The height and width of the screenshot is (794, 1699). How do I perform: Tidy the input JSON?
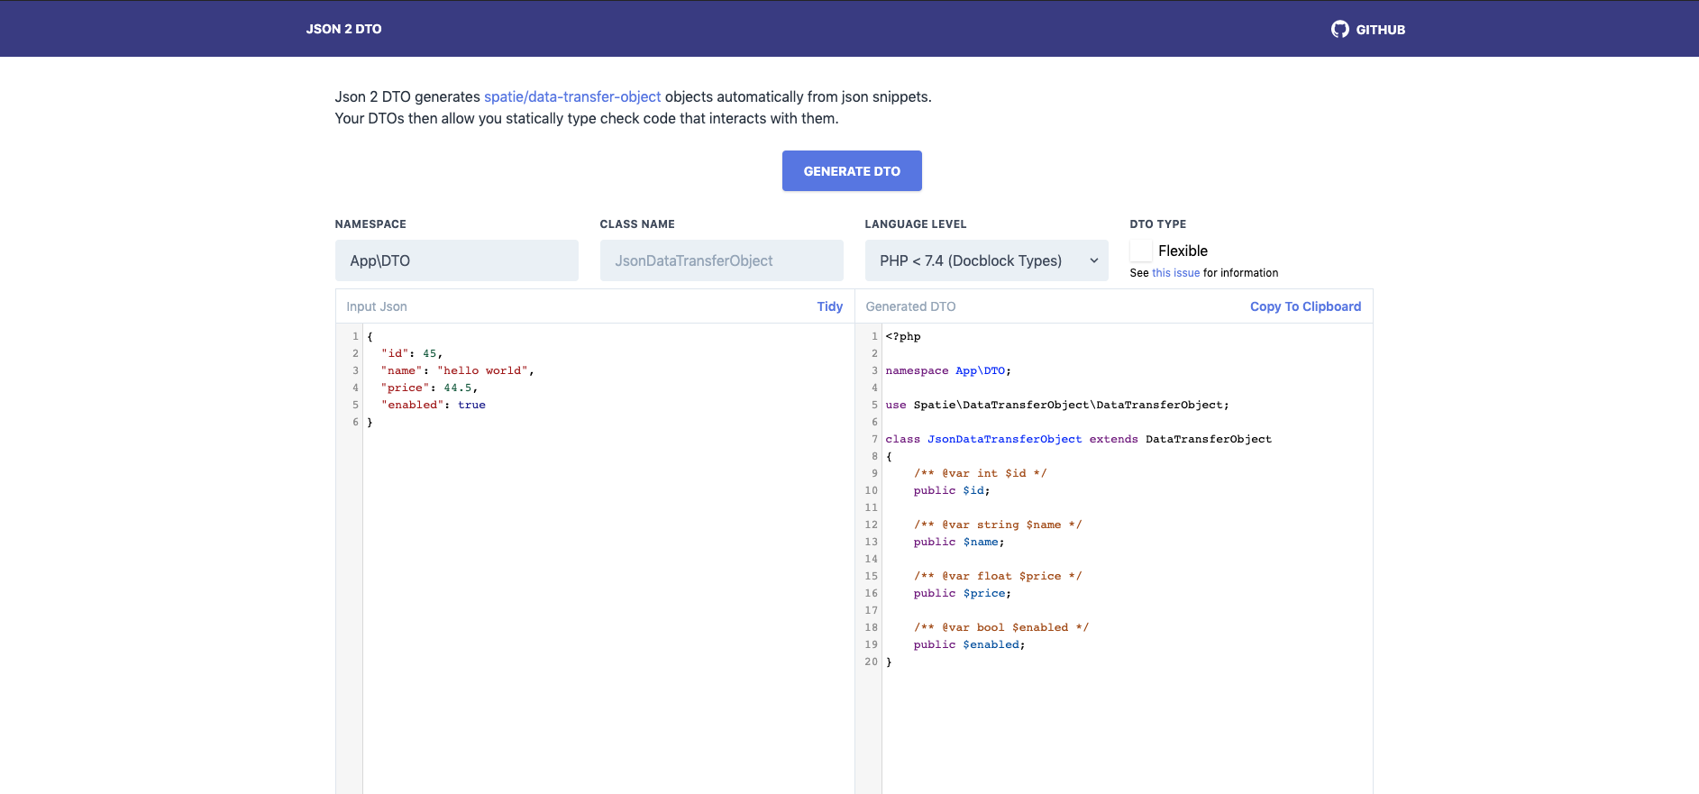(829, 306)
